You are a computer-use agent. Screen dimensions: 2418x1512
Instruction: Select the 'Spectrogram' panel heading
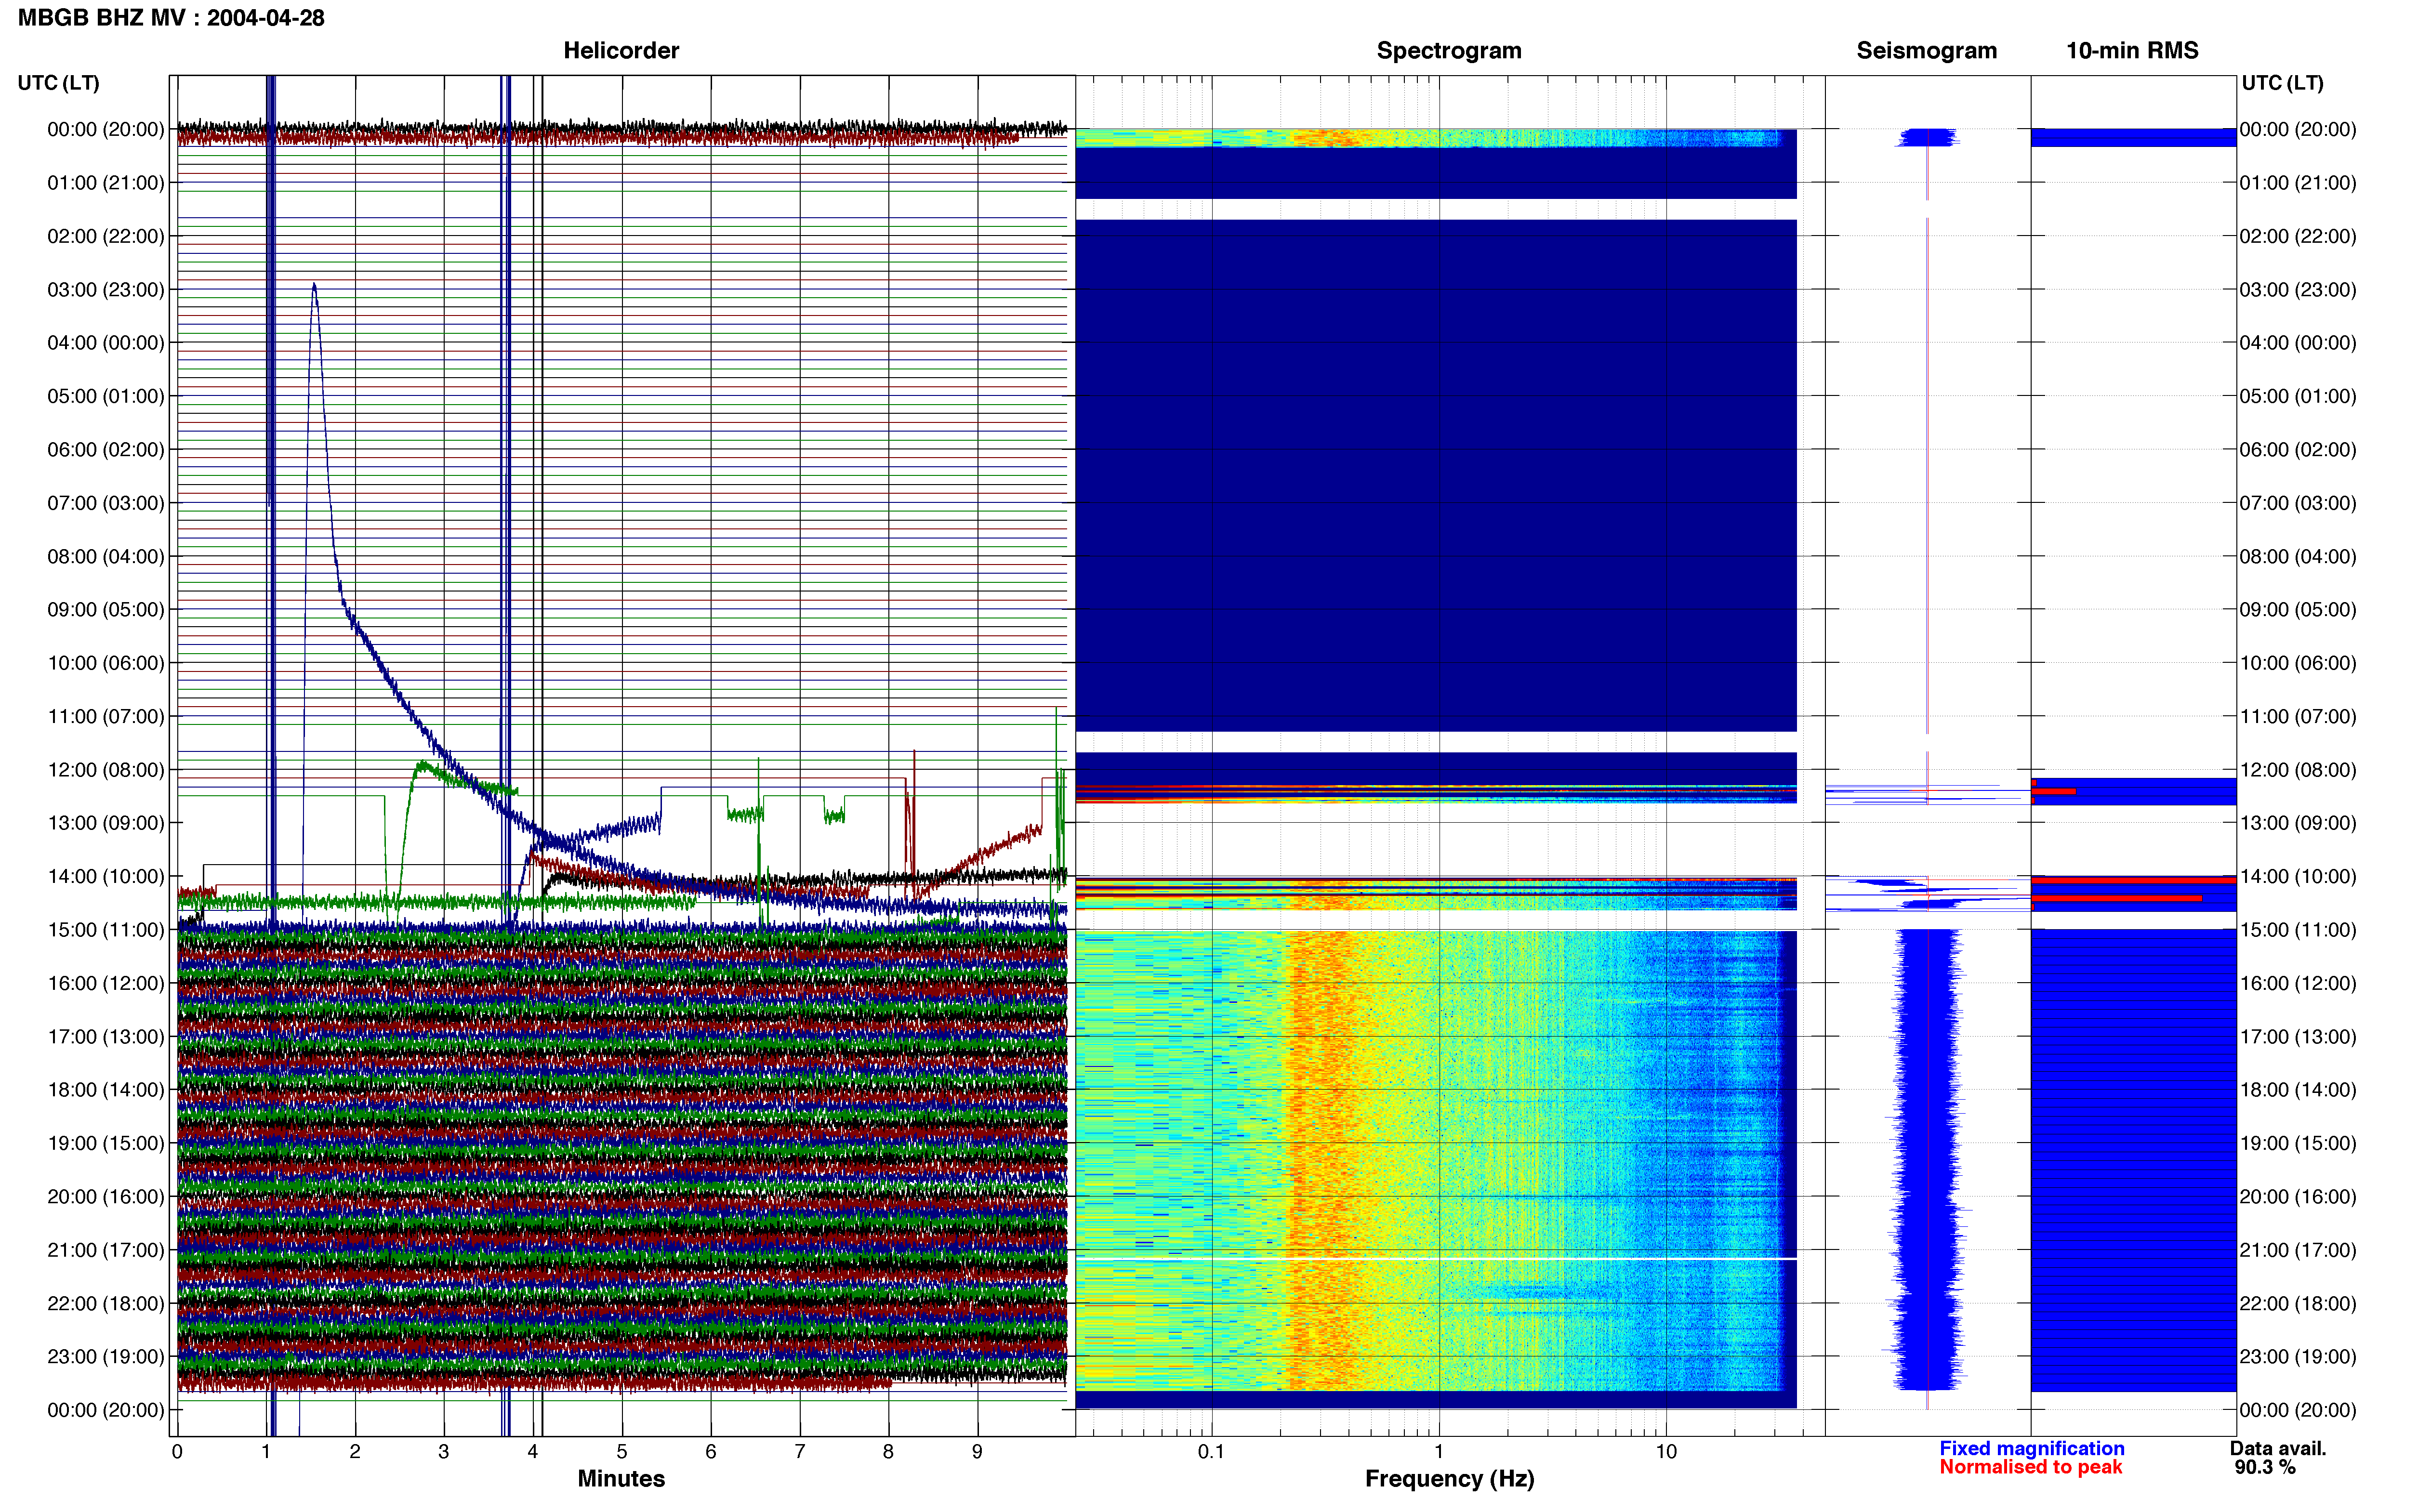1449,51
